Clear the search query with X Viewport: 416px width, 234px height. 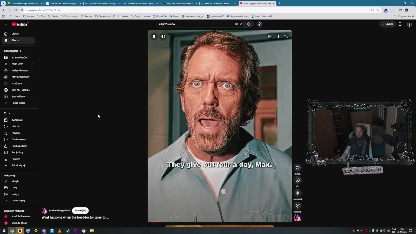[241, 24]
